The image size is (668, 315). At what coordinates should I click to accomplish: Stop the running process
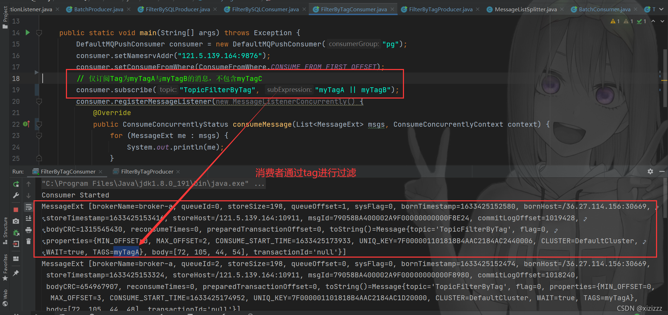pyautogui.click(x=16, y=209)
